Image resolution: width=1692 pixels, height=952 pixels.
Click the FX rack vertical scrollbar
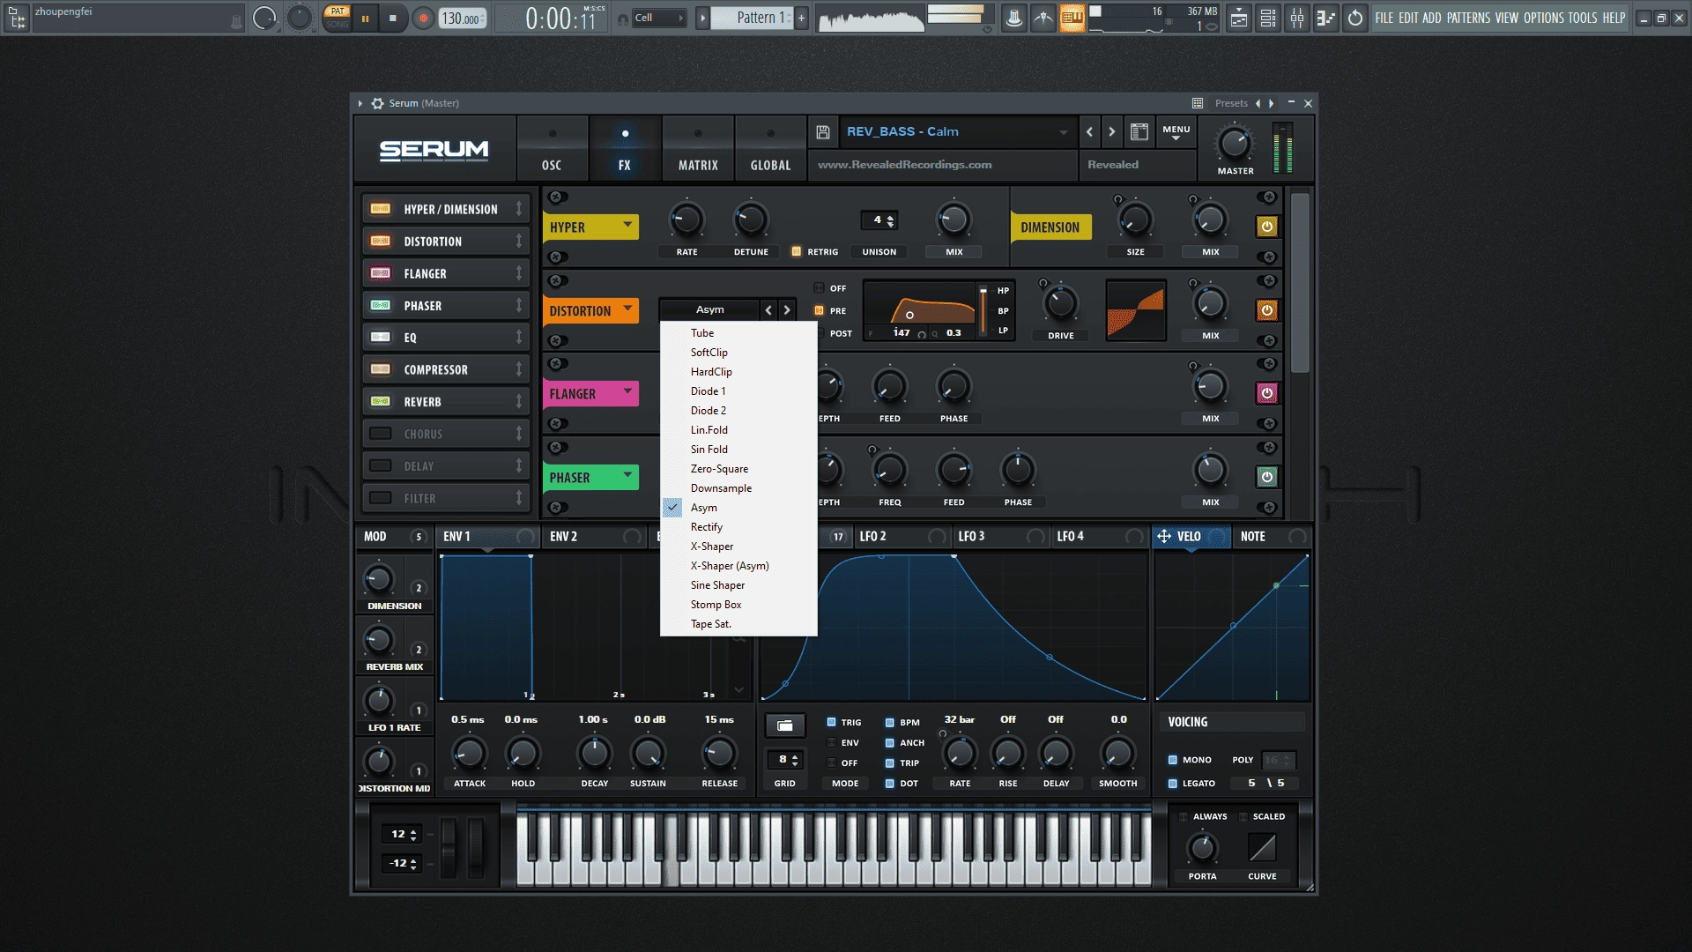pos(1299,282)
